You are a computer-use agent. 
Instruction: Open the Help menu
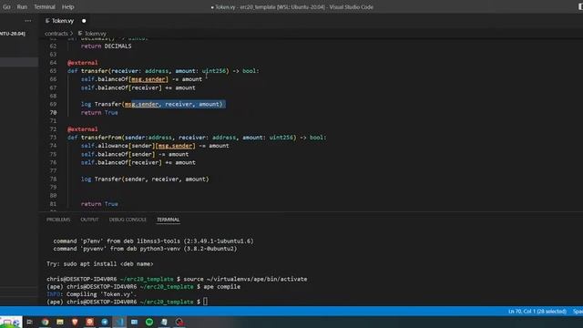pyautogui.click(x=67, y=6)
